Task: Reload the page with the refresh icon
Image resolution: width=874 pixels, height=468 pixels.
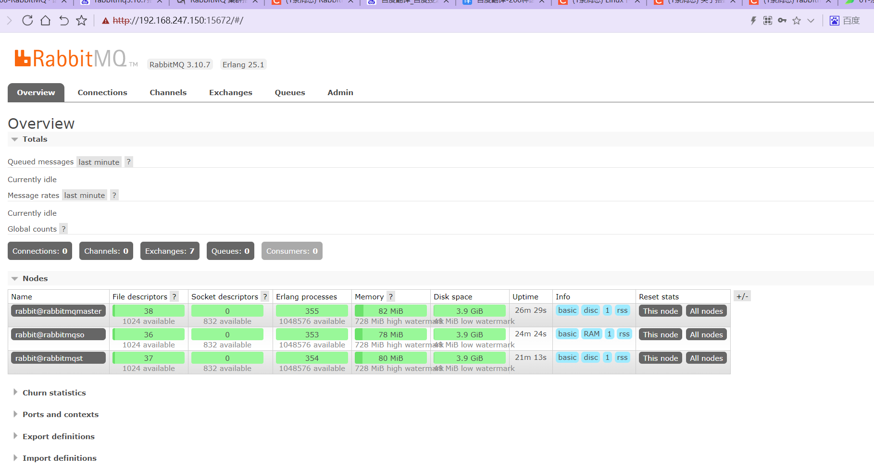Action: pos(27,21)
